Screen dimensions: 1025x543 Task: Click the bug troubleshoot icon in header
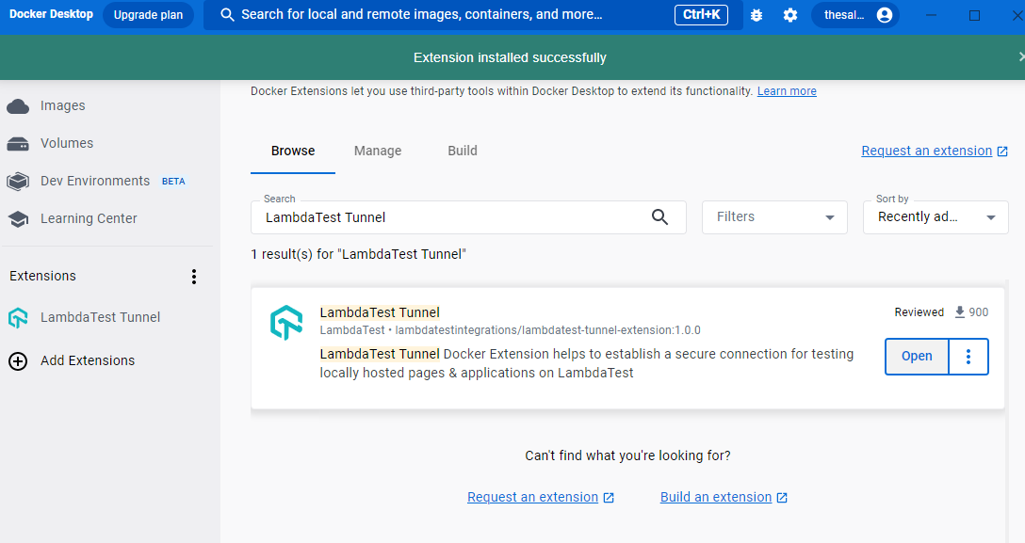pos(757,15)
